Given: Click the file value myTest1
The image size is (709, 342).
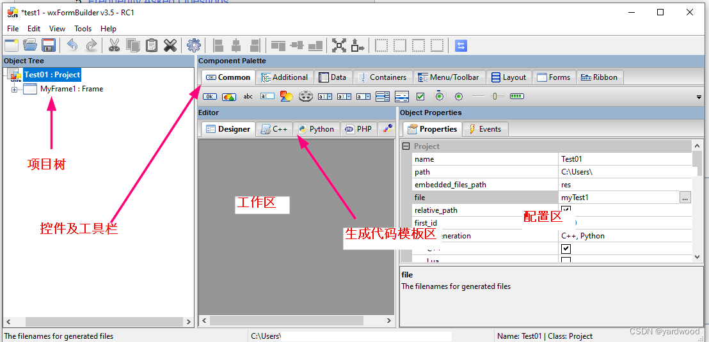Looking at the screenshot, I should 619,198.
